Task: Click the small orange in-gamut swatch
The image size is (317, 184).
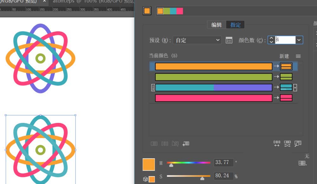Action: click(x=152, y=179)
